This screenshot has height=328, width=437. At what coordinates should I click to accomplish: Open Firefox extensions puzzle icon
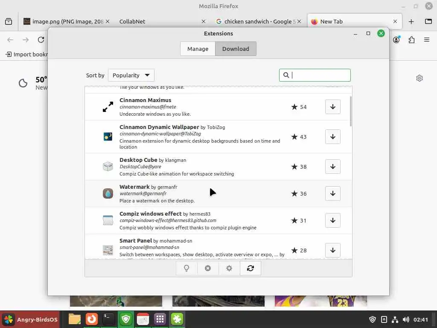(411, 40)
